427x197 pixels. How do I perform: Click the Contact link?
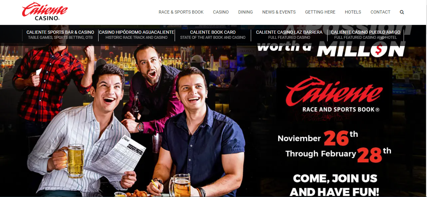[380, 12]
